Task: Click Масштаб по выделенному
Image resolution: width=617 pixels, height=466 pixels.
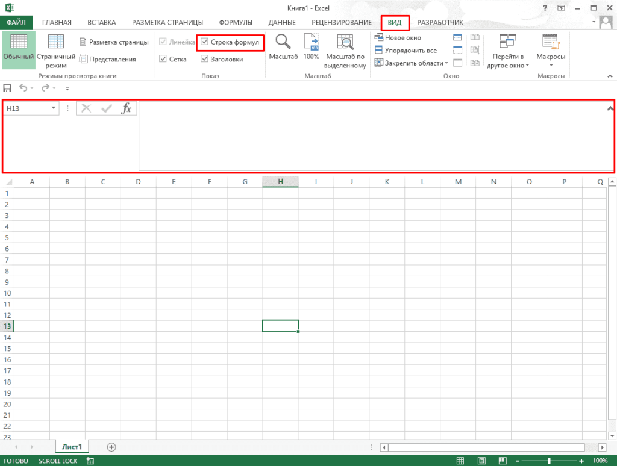Action: 345,51
